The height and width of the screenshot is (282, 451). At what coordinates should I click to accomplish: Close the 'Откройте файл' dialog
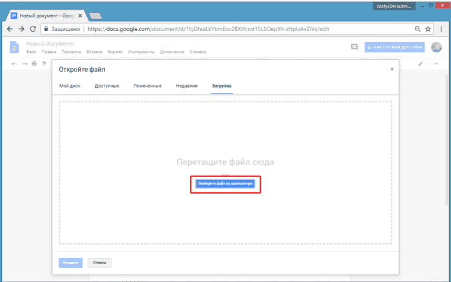[x=392, y=68]
